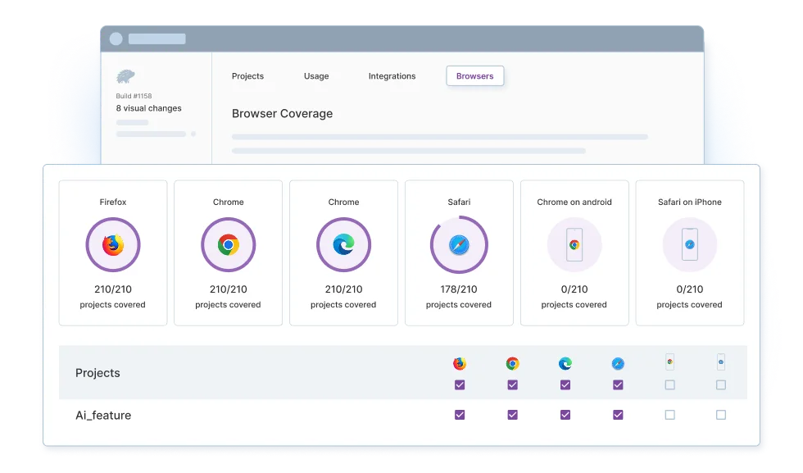Screen dimensions: 803x473
Task: Click the Edge icon in coverage card
Action: point(343,245)
